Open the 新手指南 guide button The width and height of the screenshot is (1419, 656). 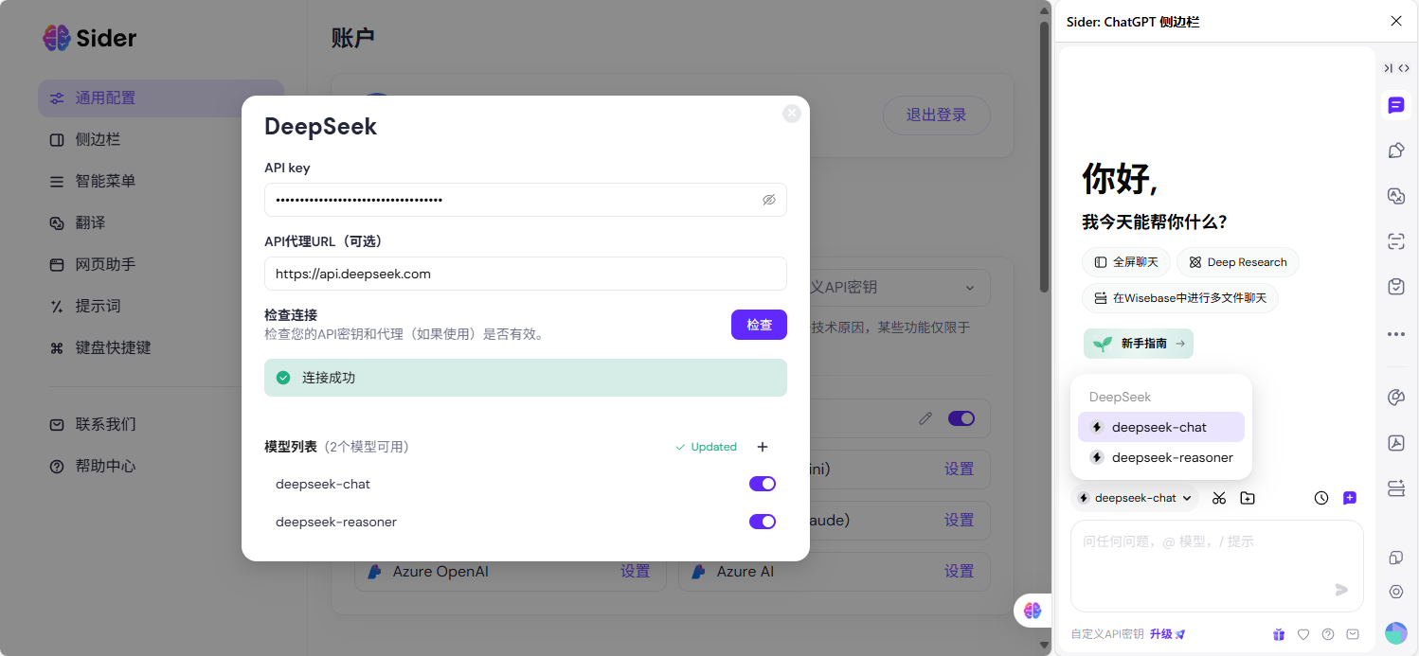coord(1139,344)
